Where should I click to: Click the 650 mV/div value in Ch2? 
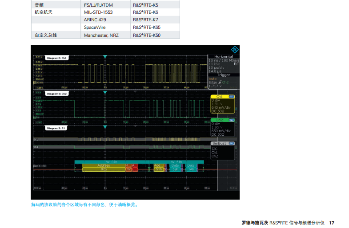coord(221,131)
